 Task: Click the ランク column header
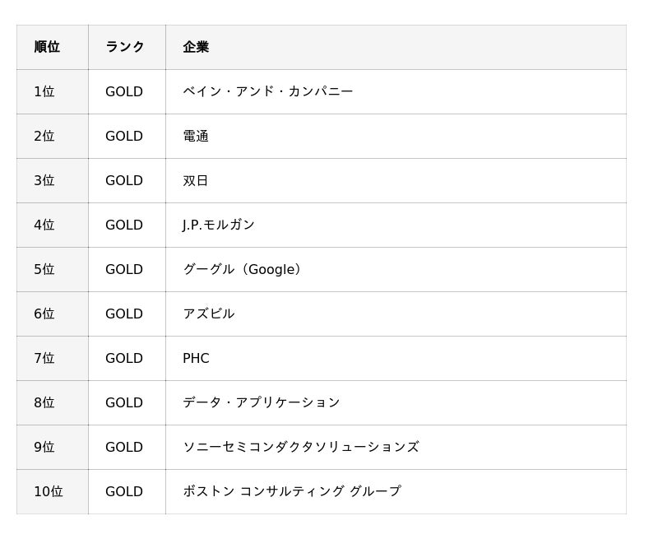125,47
